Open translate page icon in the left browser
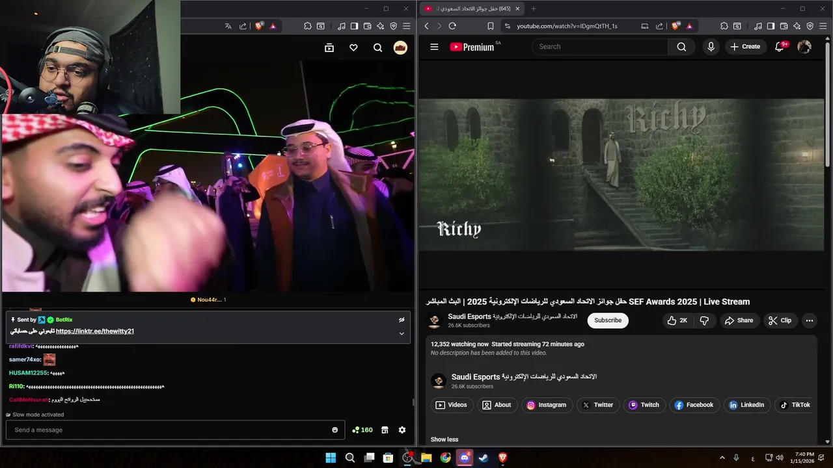The width and height of the screenshot is (833, 468). (x=228, y=26)
